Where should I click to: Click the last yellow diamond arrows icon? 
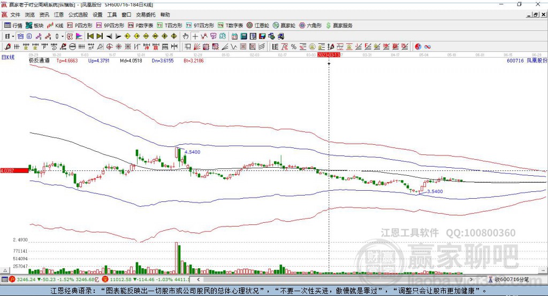(x=174, y=36)
